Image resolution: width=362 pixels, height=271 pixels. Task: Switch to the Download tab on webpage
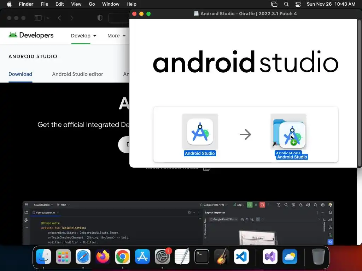(20, 74)
